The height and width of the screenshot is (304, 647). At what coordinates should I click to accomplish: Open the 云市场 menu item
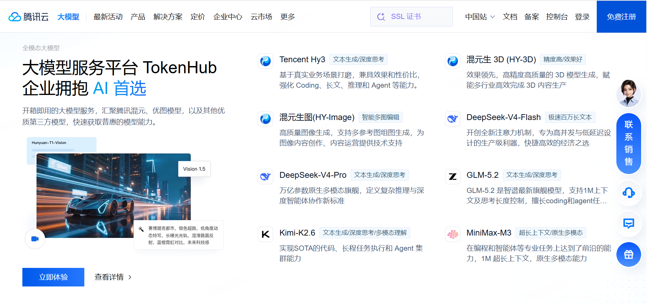click(262, 17)
